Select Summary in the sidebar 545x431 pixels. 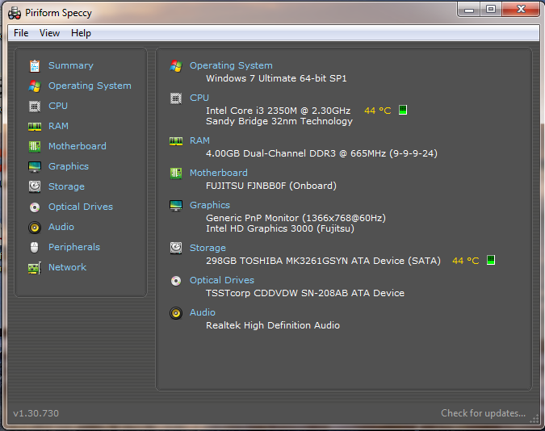pos(71,65)
